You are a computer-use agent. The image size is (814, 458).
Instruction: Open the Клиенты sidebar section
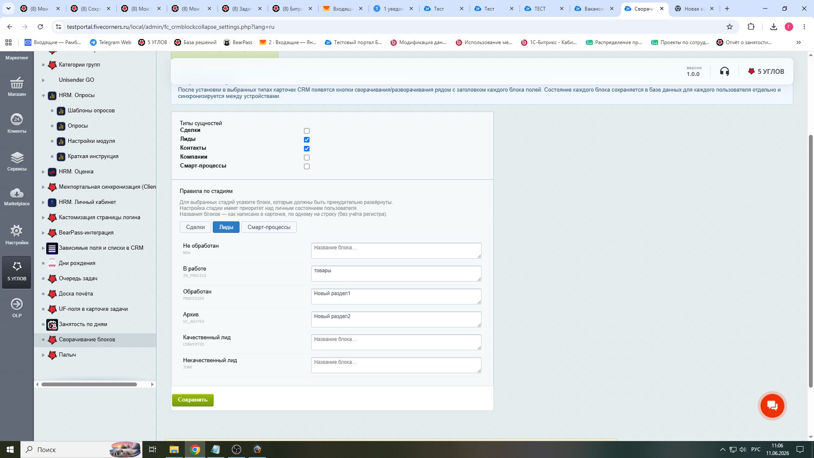(17, 123)
